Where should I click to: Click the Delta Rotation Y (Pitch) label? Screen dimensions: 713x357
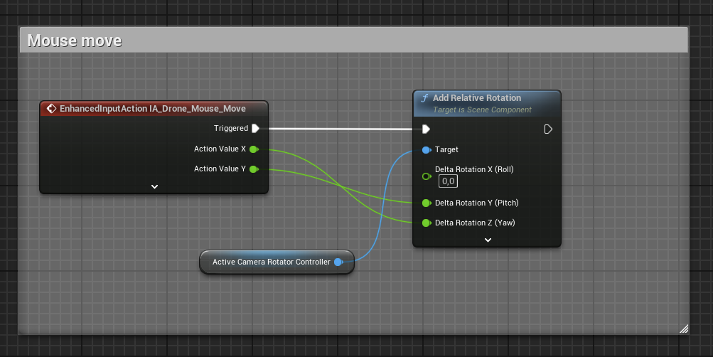pyautogui.click(x=476, y=203)
